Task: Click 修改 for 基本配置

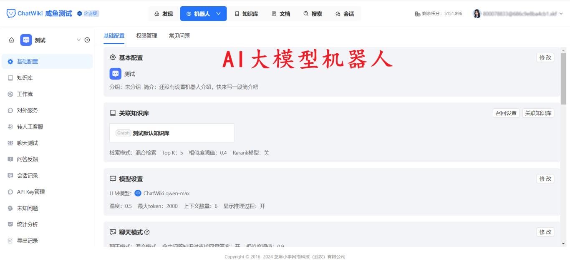Action: [545, 57]
